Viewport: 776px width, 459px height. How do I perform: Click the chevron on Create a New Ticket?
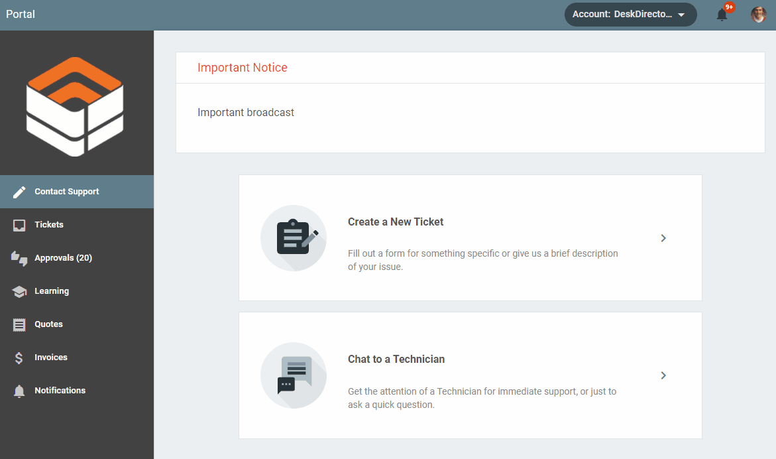click(x=663, y=238)
